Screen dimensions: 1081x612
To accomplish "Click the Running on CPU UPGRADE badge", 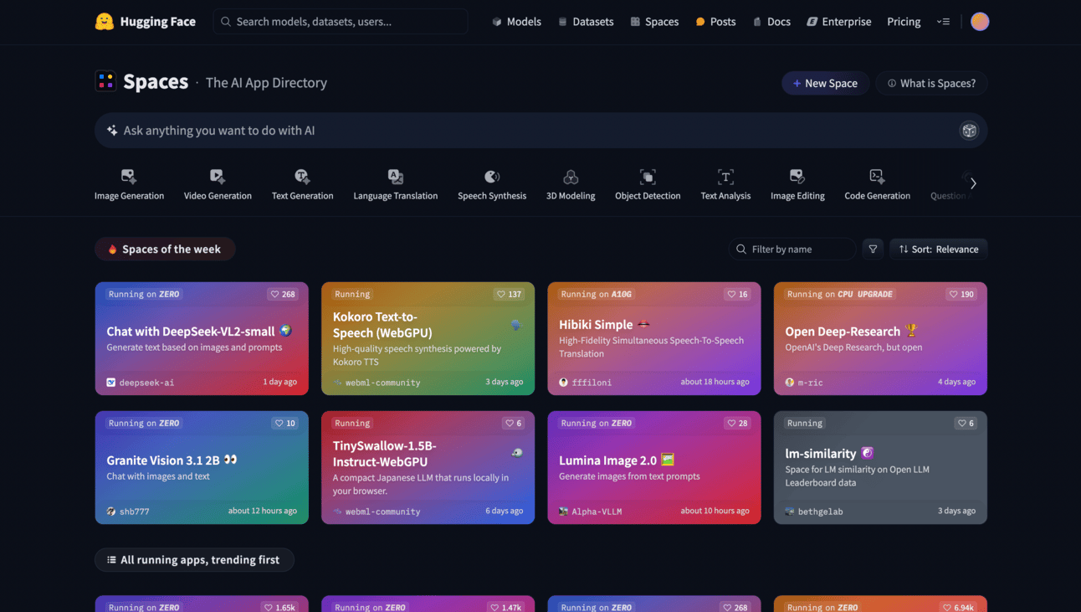I will point(840,294).
